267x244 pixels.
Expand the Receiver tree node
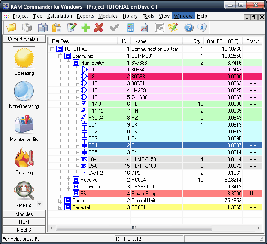[x=68, y=180]
